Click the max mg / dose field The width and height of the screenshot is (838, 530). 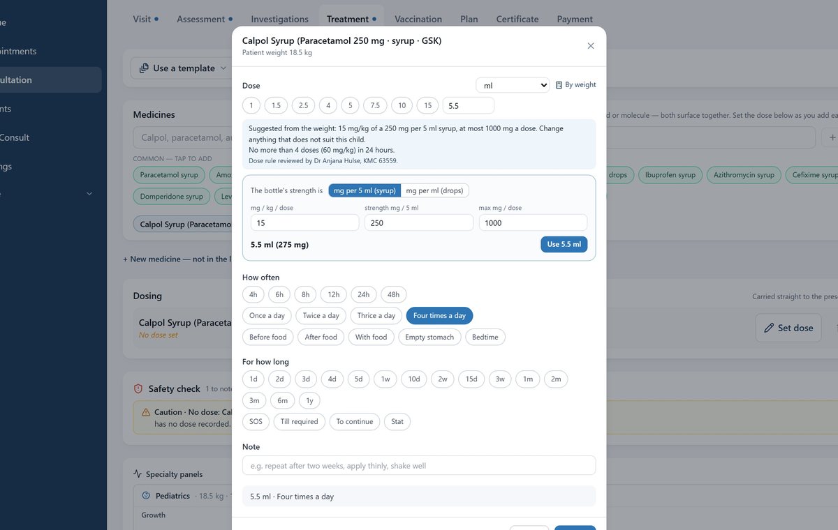tap(533, 223)
